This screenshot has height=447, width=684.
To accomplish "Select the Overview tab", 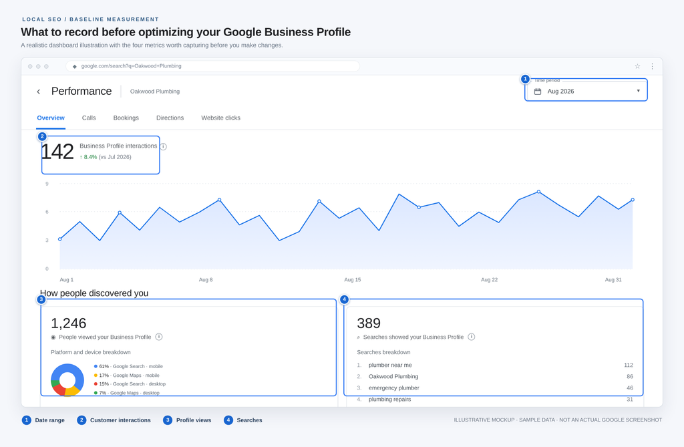I will coord(51,118).
